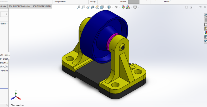Viewport: 207px width, 107px height.
Task: Open the Custom Properties task pane icon
Action: click(x=206, y=37)
